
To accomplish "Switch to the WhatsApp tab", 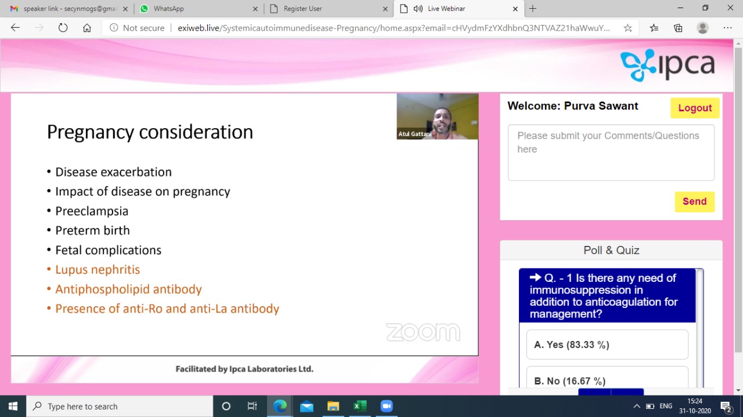I will (x=198, y=9).
